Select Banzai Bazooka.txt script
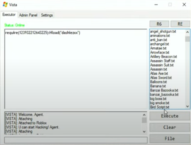Screen dimensions: 191x145 (164, 90)
